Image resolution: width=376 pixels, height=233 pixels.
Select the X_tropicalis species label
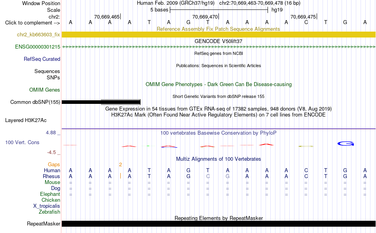point(47,206)
